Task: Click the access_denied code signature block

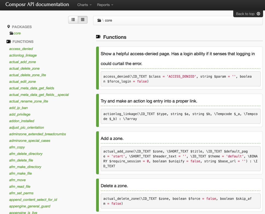Action: pos(180,79)
